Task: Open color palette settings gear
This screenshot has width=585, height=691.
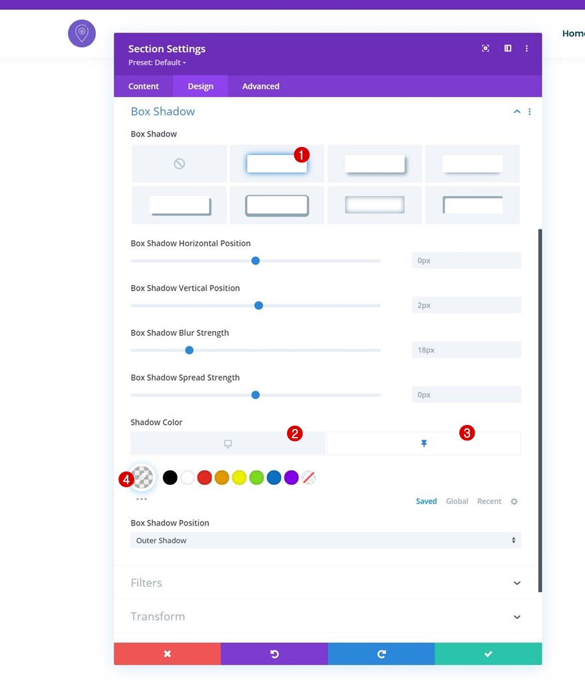Action: click(x=514, y=501)
